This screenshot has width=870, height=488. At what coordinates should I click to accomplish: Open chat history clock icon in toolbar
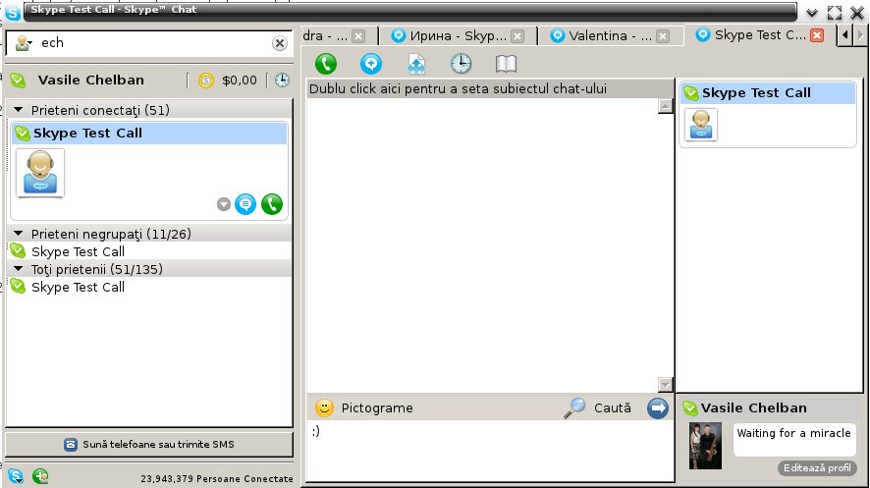tap(461, 64)
